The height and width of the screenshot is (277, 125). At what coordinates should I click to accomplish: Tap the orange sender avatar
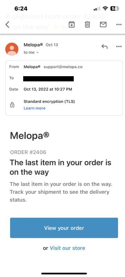12,49
